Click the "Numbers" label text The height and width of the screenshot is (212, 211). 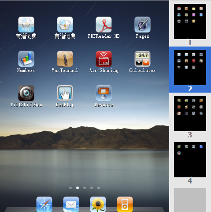(26, 70)
